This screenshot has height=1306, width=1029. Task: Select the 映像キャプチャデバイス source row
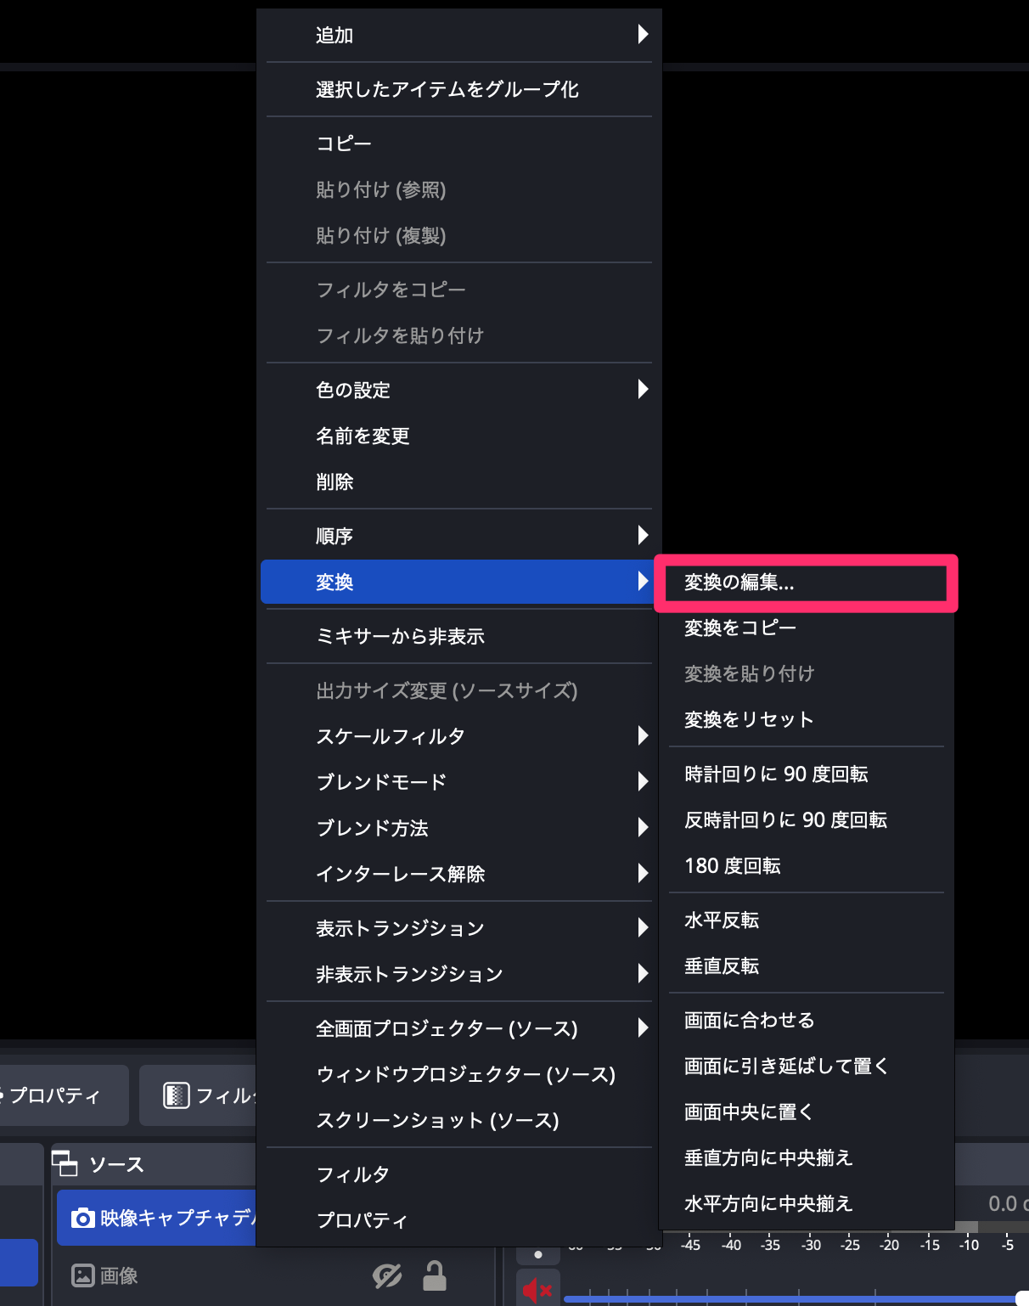(x=156, y=1218)
